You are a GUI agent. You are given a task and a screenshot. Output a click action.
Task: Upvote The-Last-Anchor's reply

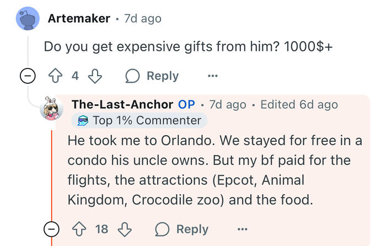(x=79, y=229)
